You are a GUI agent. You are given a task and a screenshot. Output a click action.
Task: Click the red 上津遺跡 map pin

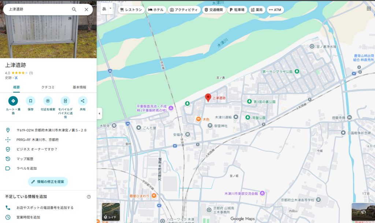click(208, 97)
